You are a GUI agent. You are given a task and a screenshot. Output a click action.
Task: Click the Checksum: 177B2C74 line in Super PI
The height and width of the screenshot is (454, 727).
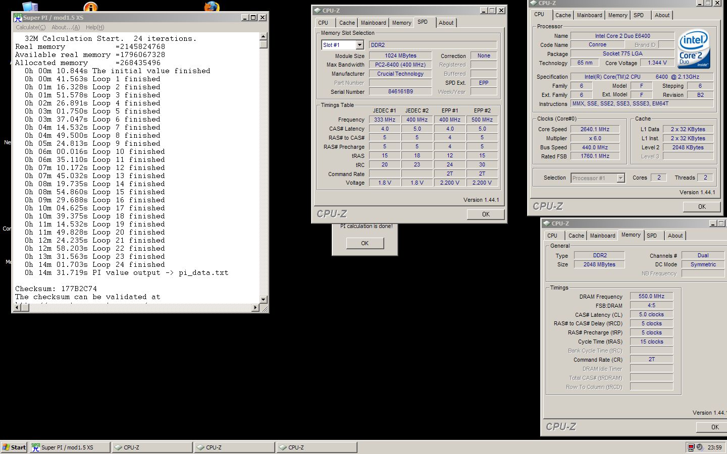56,289
